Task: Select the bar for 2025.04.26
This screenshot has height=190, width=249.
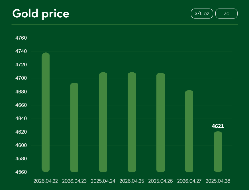Action: pos(160,122)
